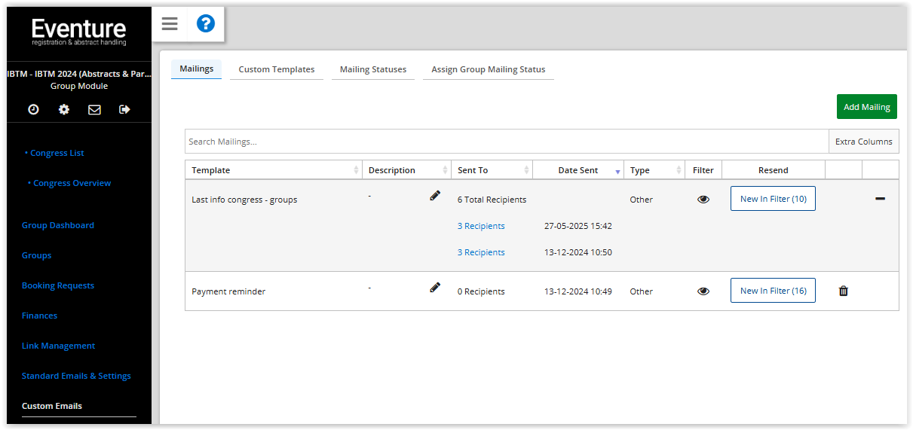
Task: Collapse the Last info congress row
Action: click(x=880, y=199)
